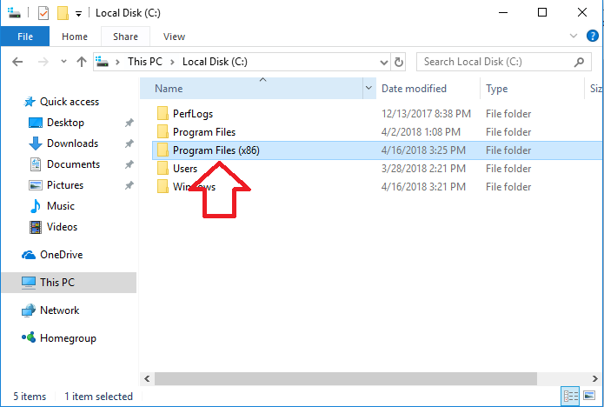Expand the ribbon with the chevron

[574, 36]
